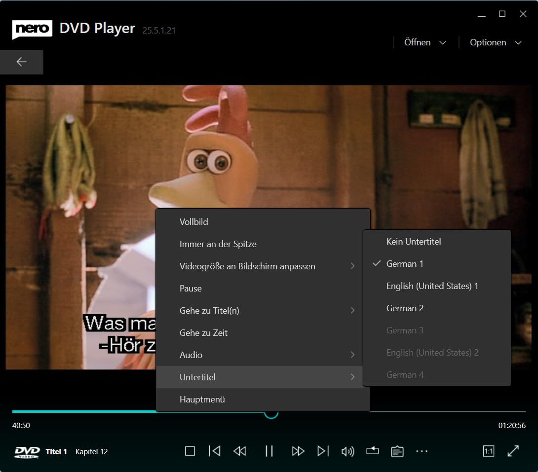Open the Optionen dropdown
Screen dimensions: 538x472
click(496, 42)
